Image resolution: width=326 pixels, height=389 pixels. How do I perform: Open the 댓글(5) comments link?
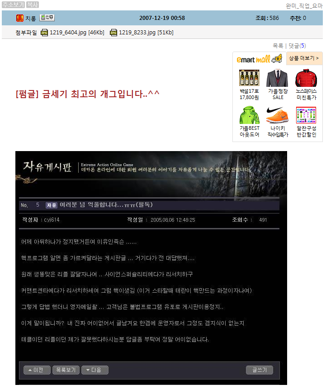click(297, 46)
